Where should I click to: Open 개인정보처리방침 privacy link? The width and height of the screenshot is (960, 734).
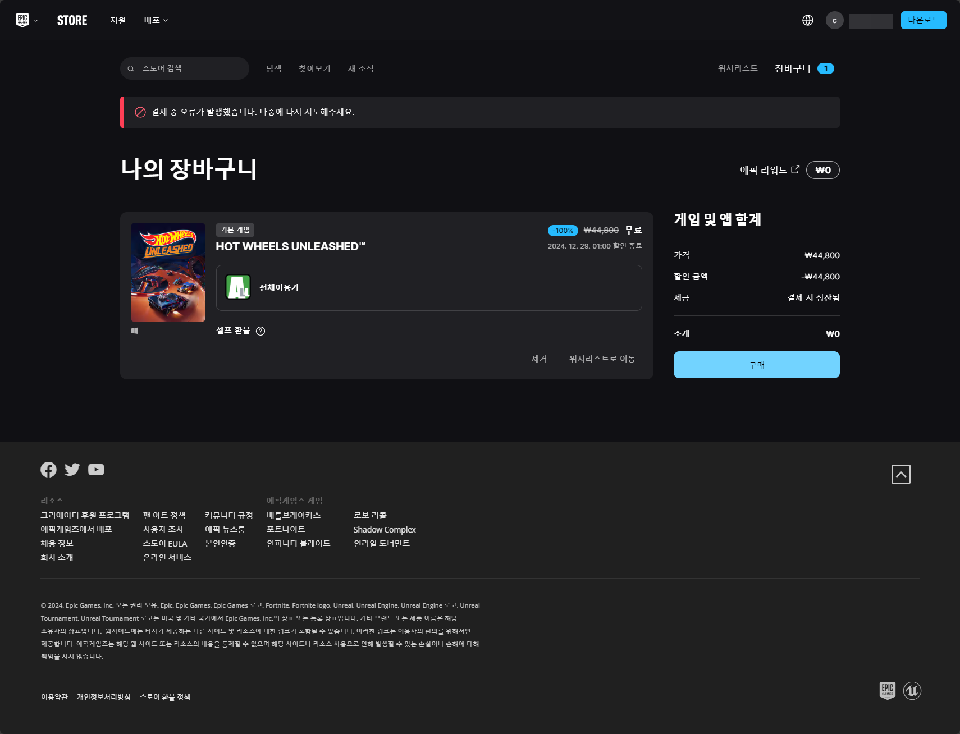pyautogui.click(x=103, y=697)
